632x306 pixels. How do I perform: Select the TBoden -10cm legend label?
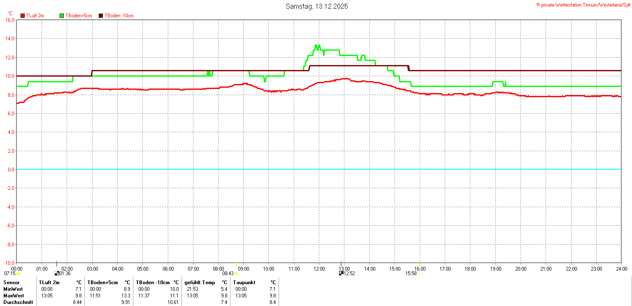tap(119, 16)
